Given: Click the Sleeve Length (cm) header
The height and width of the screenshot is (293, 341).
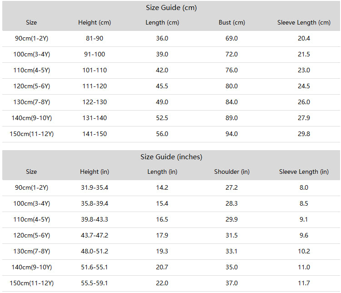Looking at the screenshot, I should pyautogui.click(x=304, y=23).
